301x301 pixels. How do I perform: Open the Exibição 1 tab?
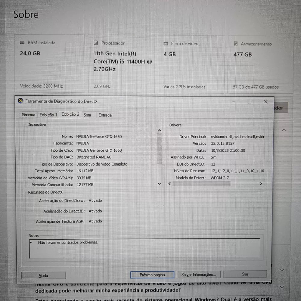[x=48, y=115]
